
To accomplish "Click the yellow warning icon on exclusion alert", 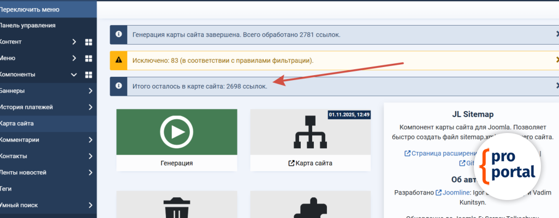I will pos(118,60).
